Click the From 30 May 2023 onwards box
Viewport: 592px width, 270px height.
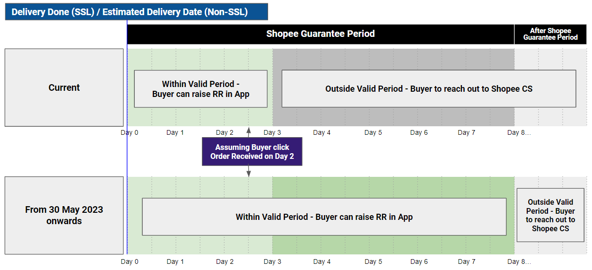coord(64,215)
